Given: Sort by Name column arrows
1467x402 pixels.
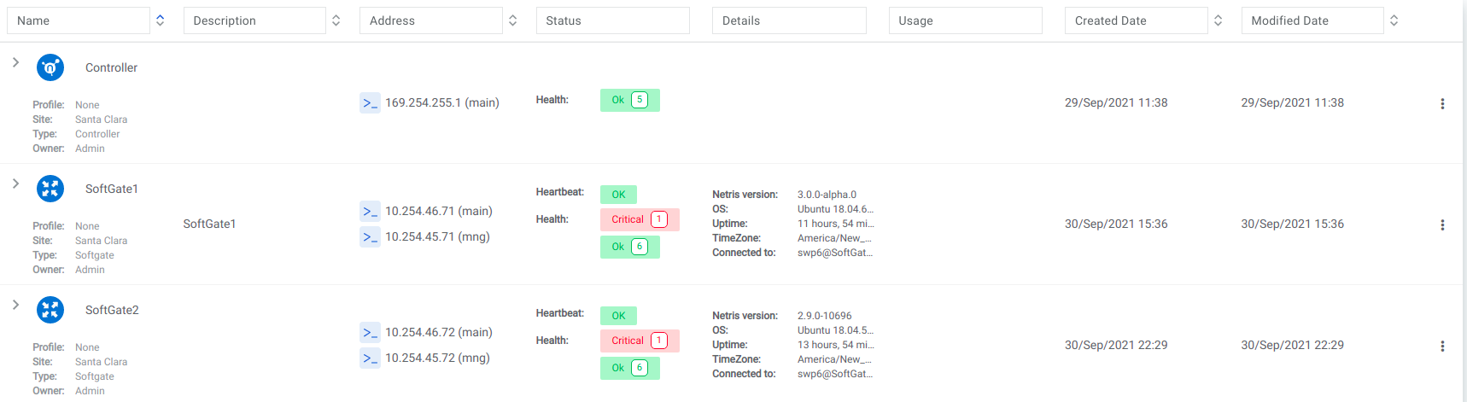Looking at the screenshot, I should tap(160, 20).
